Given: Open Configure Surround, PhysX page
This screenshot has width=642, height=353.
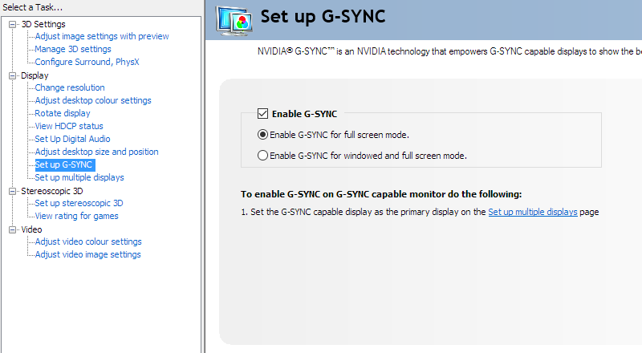Looking at the screenshot, I should click(x=87, y=62).
